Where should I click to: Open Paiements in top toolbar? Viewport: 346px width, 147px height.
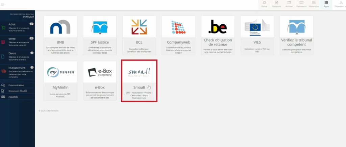tap(301, 4)
